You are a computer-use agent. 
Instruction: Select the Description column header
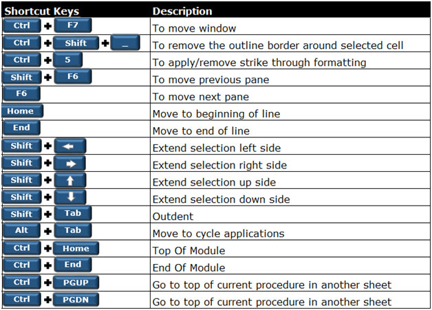pyautogui.click(x=182, y=11)
